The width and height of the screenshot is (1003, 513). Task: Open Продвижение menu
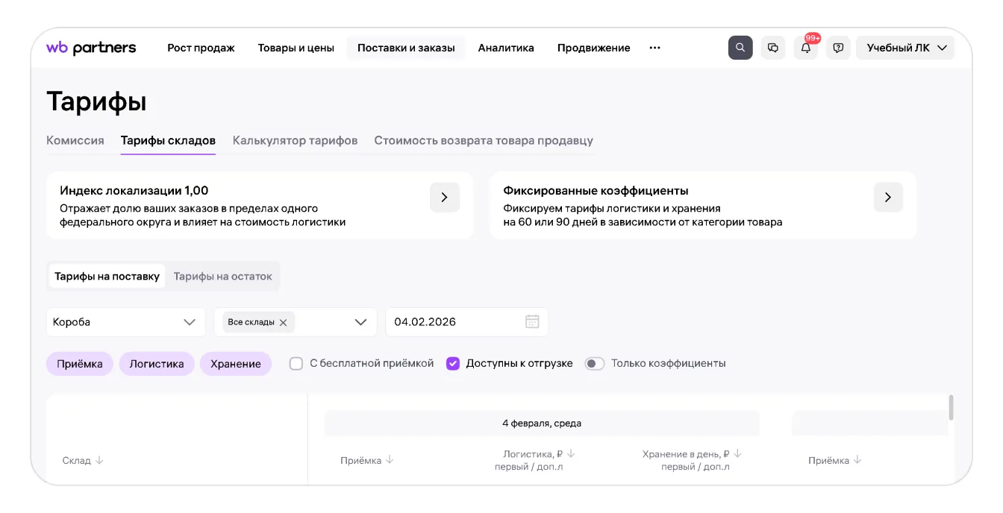click(x=593, y=48)
